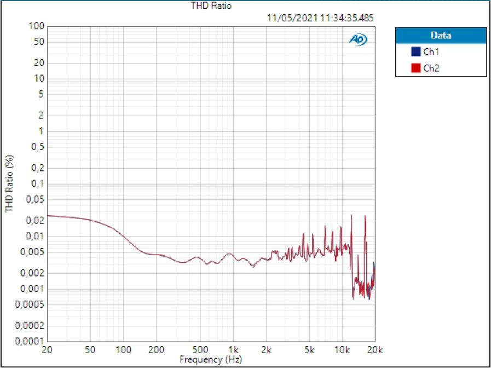Screen dimensions: 491x368
Task: Click the AP logo in the graph
Action: click(x=358, y=40)
